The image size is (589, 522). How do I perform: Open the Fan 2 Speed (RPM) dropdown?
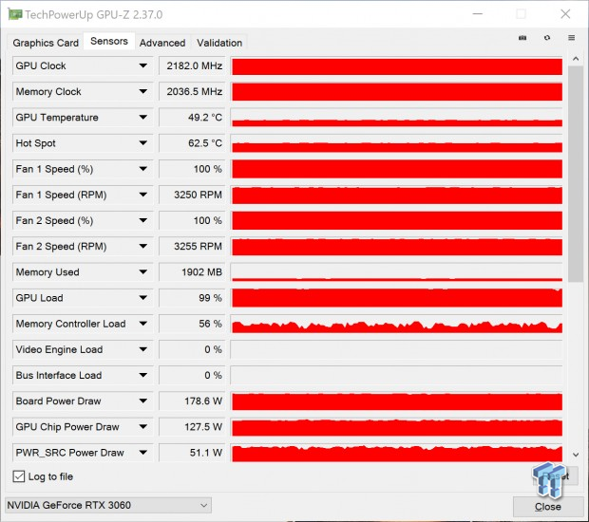click(142, 246)
